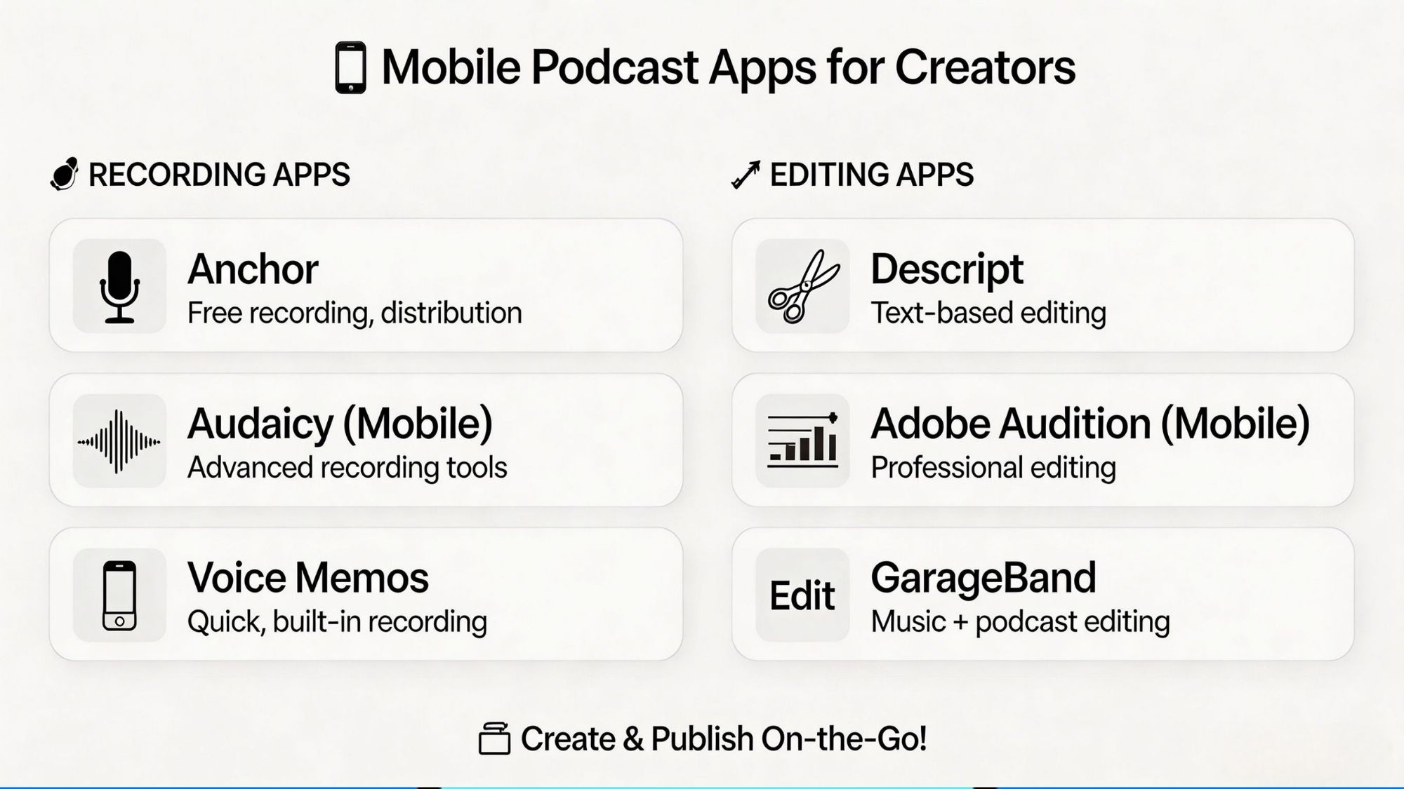The height and width of the screenshot is (789, 1404).
Task: Select the Audaicy waveform icon
Action: coord(119,440)
